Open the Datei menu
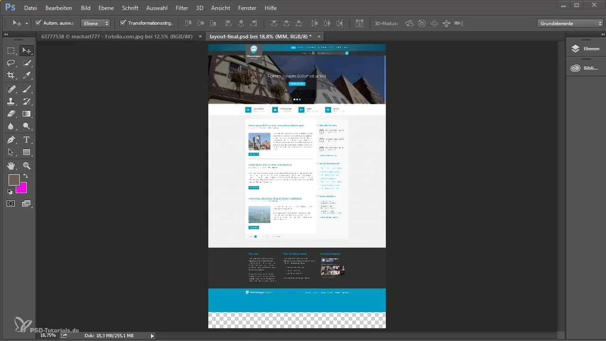 coord(30,8)
